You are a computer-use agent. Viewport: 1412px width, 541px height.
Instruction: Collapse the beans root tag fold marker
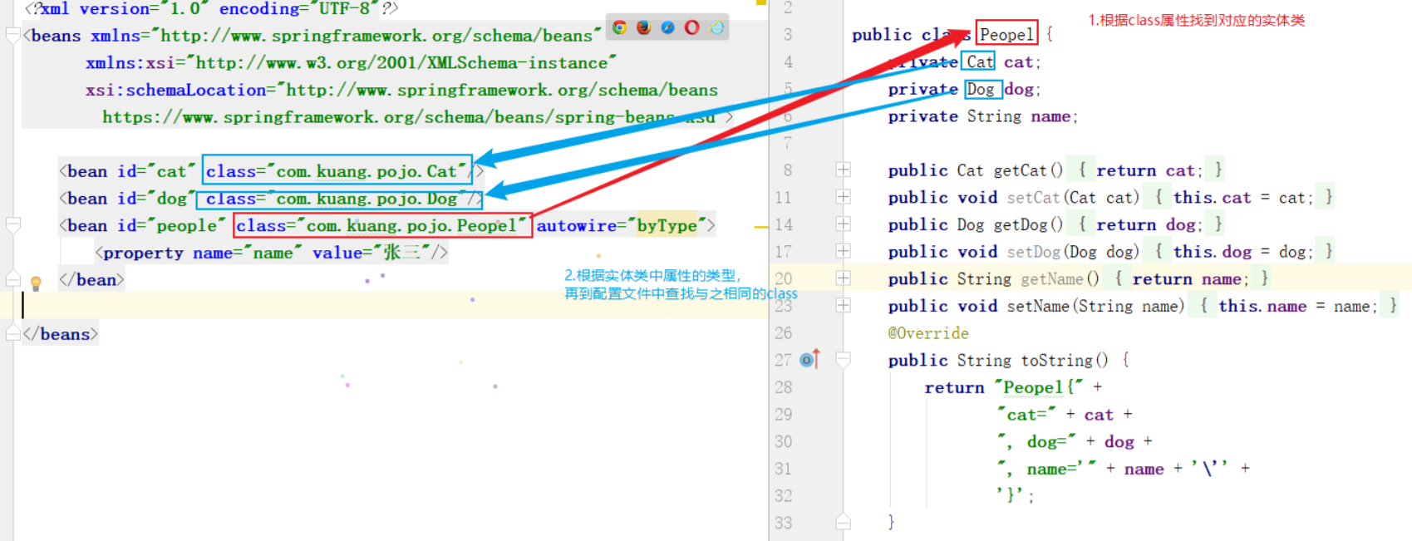pos(12,36)
